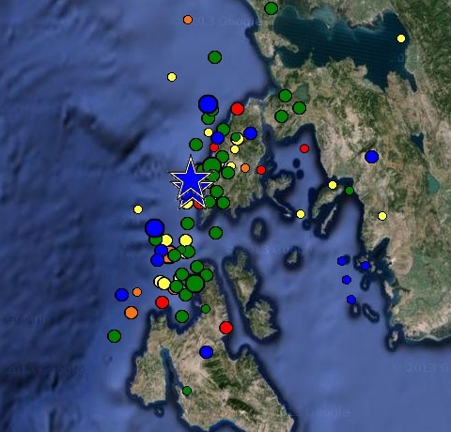Select red dot in sea east of Lefkada
451x432 pixels.
(x=304, y=148)
